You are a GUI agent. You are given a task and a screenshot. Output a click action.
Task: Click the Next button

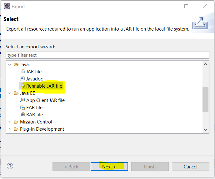109,167
